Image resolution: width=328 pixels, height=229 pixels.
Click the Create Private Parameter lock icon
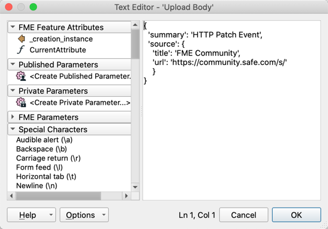tap(21, 102)
